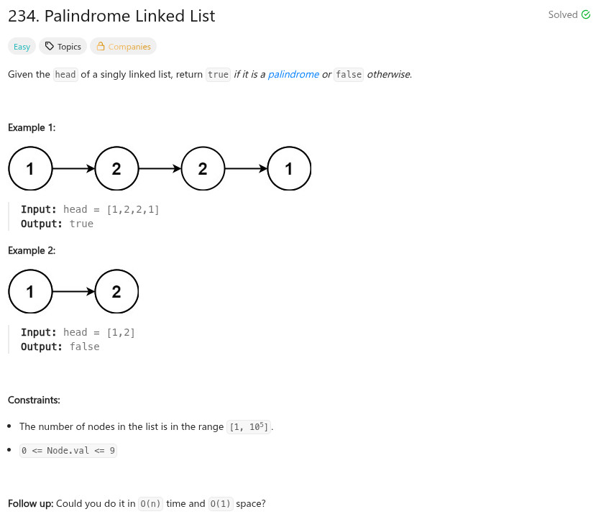This screenshot has height=527, width=601.
Task: Click the problem title "234. Palindrome Linked List"
Action: pyautogui.click(x=111, y=16)
